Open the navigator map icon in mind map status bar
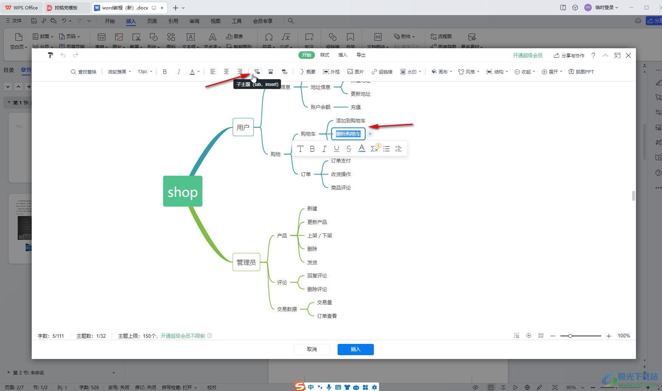This screenshot has height=391, width=662. click(x=541, y=336)
